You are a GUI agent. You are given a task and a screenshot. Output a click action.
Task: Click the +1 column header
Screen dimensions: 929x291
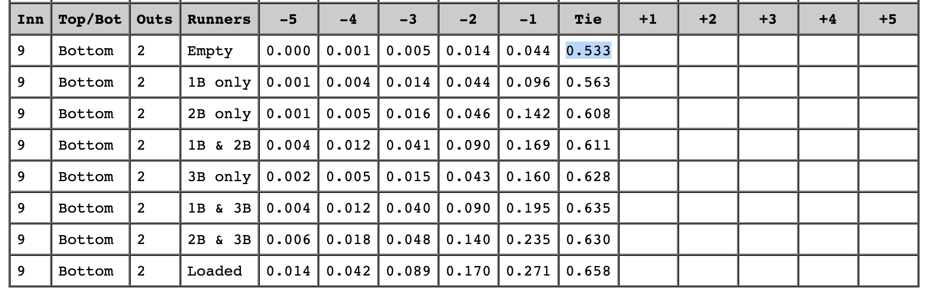click(648, 20)
